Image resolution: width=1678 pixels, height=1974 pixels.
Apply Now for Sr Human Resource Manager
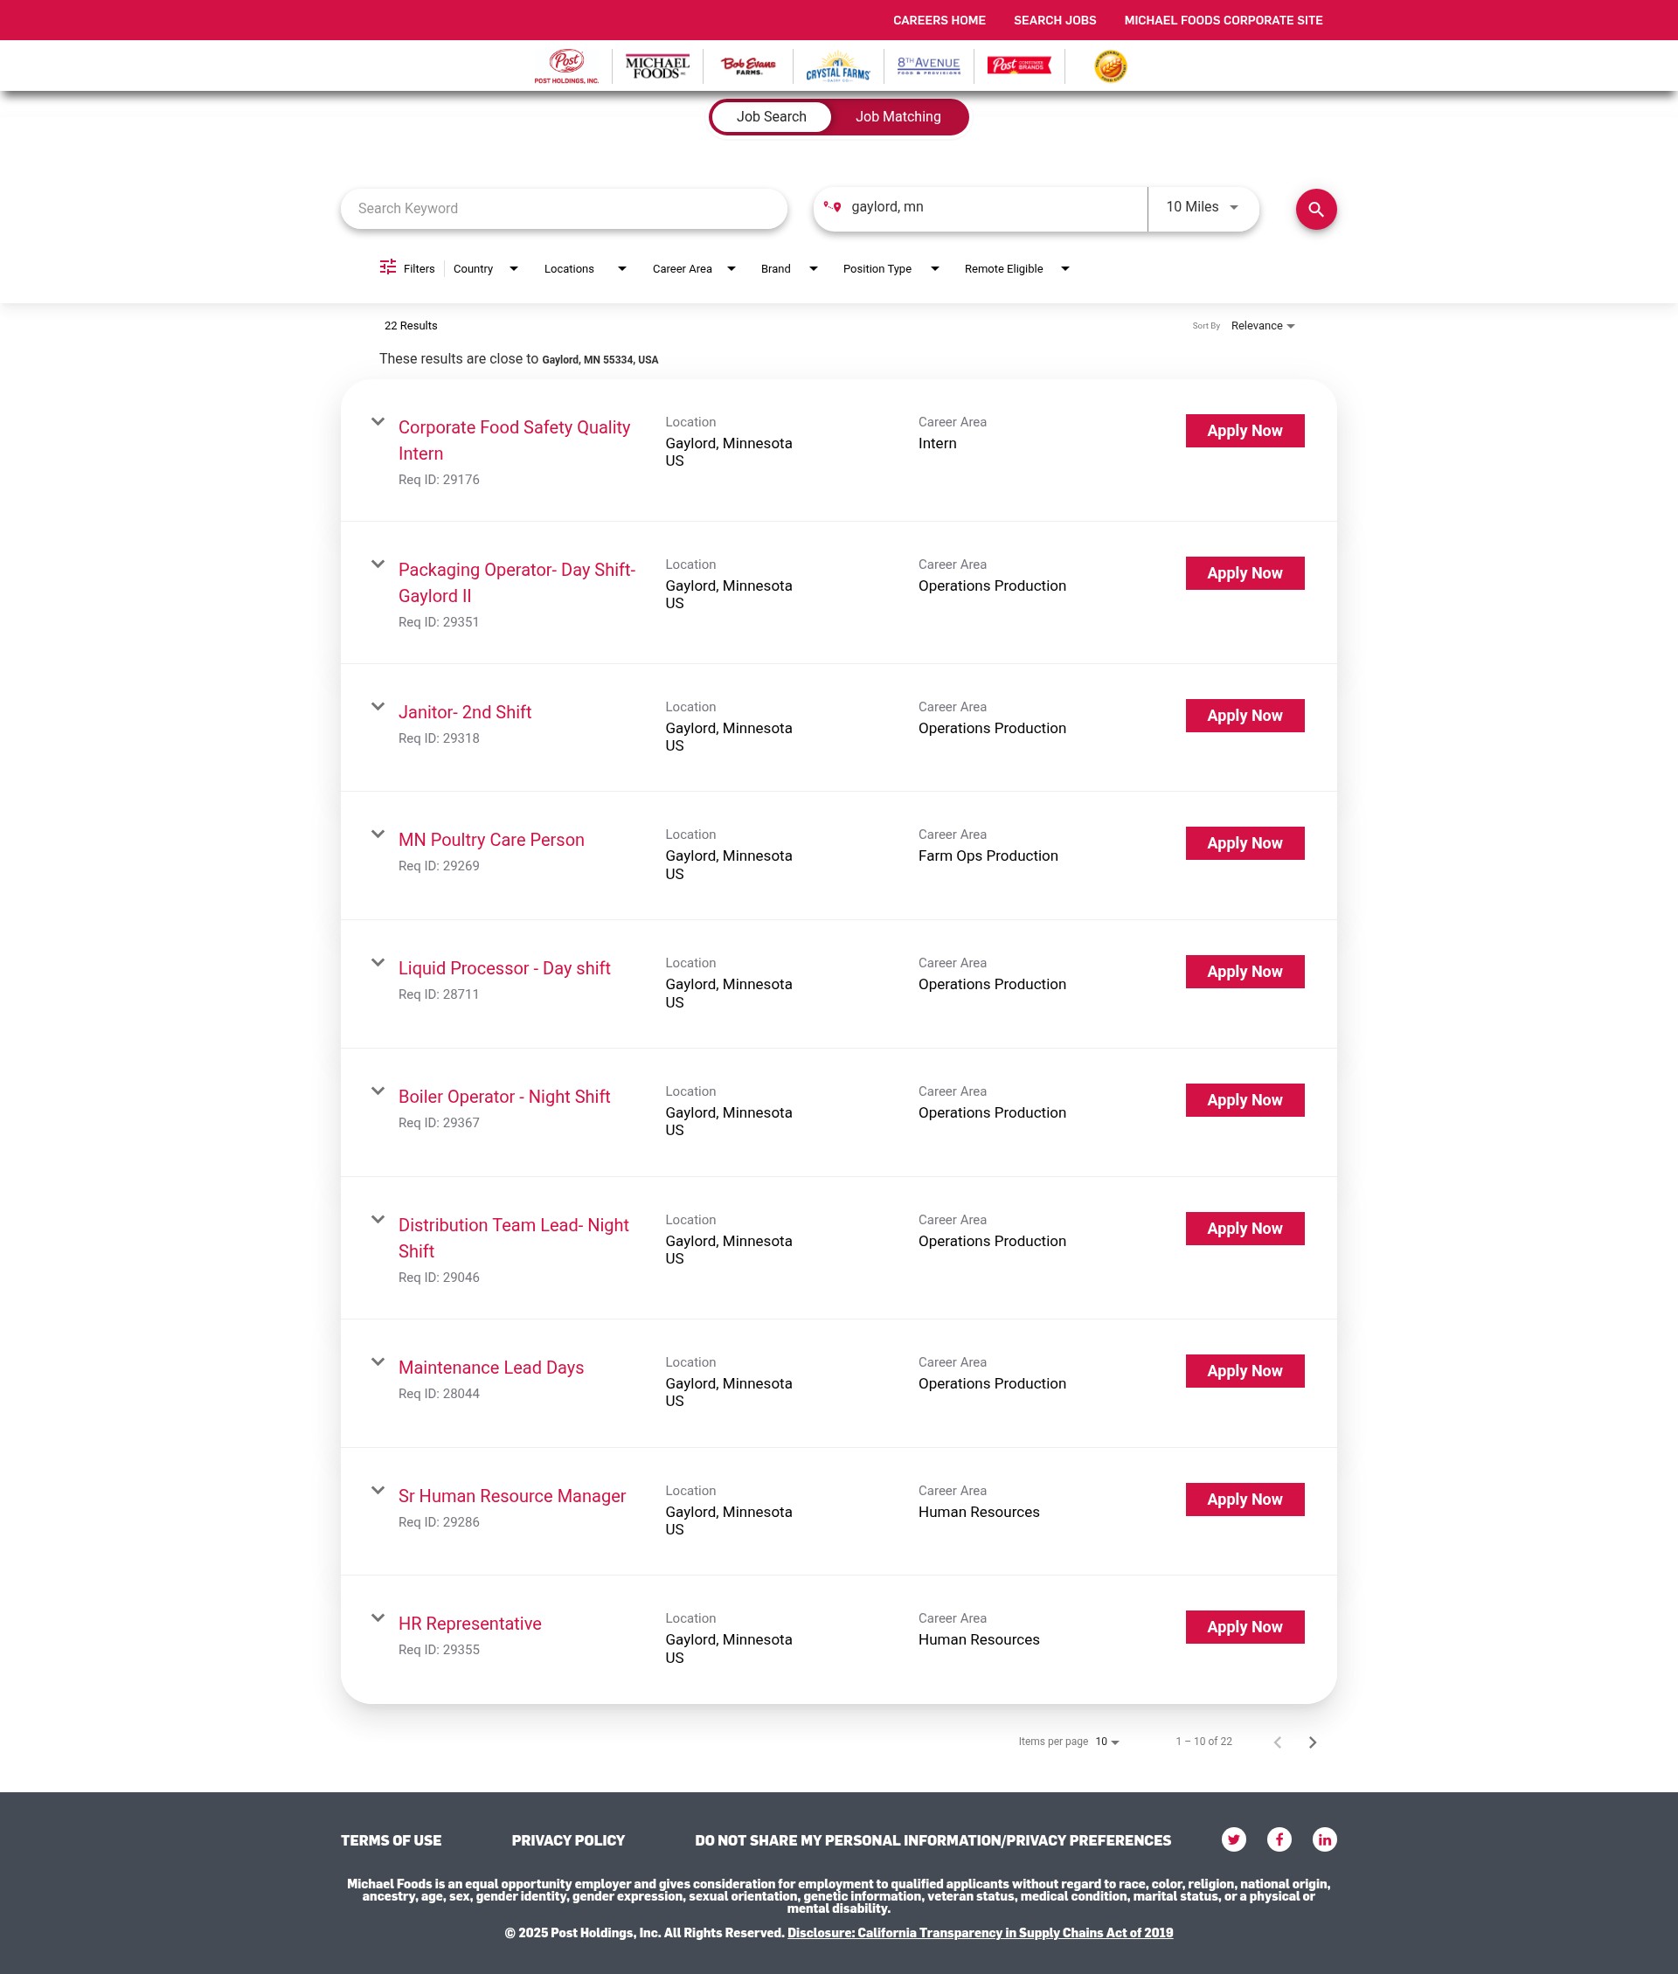(1245, 1500)
